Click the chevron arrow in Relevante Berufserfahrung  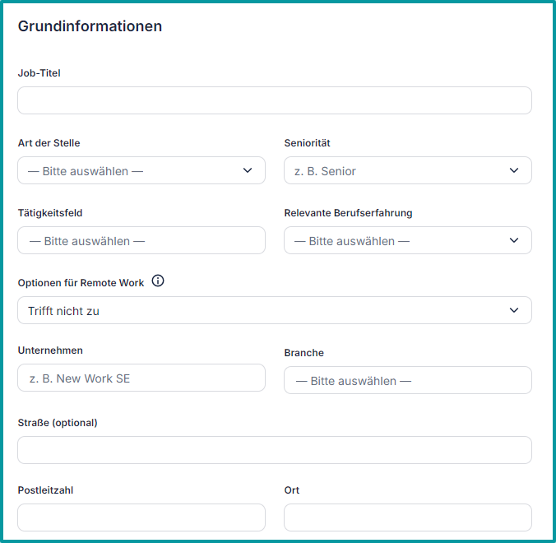coord(514,240)
